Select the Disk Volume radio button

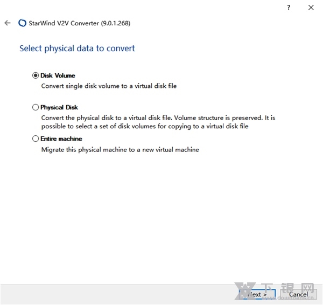pos(36,76)
